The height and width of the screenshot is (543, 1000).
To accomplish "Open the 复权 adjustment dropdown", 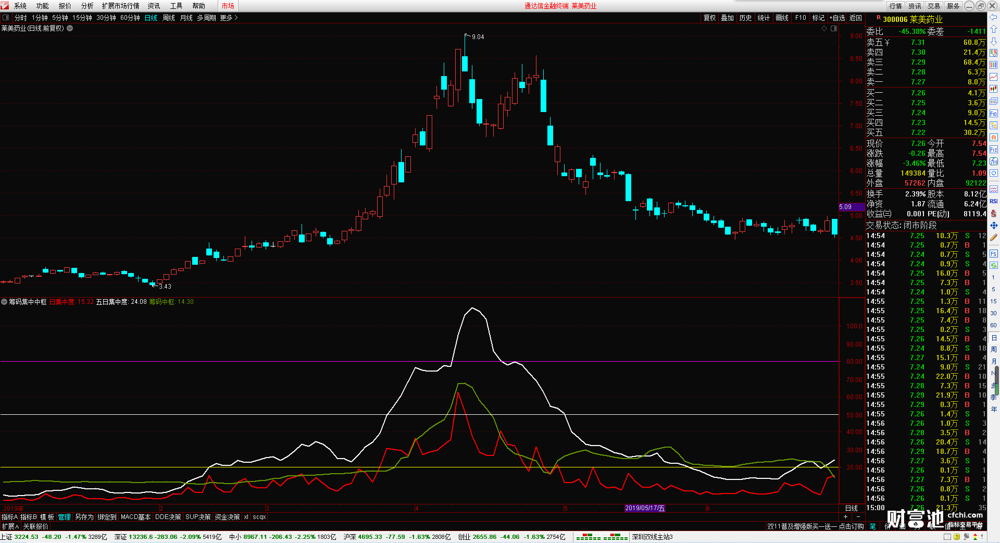I will [x=709, y=18].
